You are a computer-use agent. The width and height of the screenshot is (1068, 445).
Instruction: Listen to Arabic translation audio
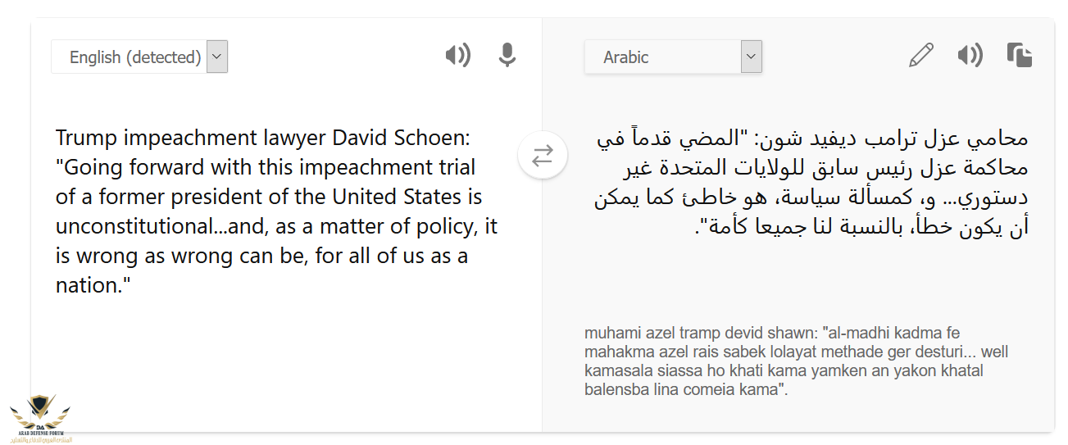[x=970, y=56]
